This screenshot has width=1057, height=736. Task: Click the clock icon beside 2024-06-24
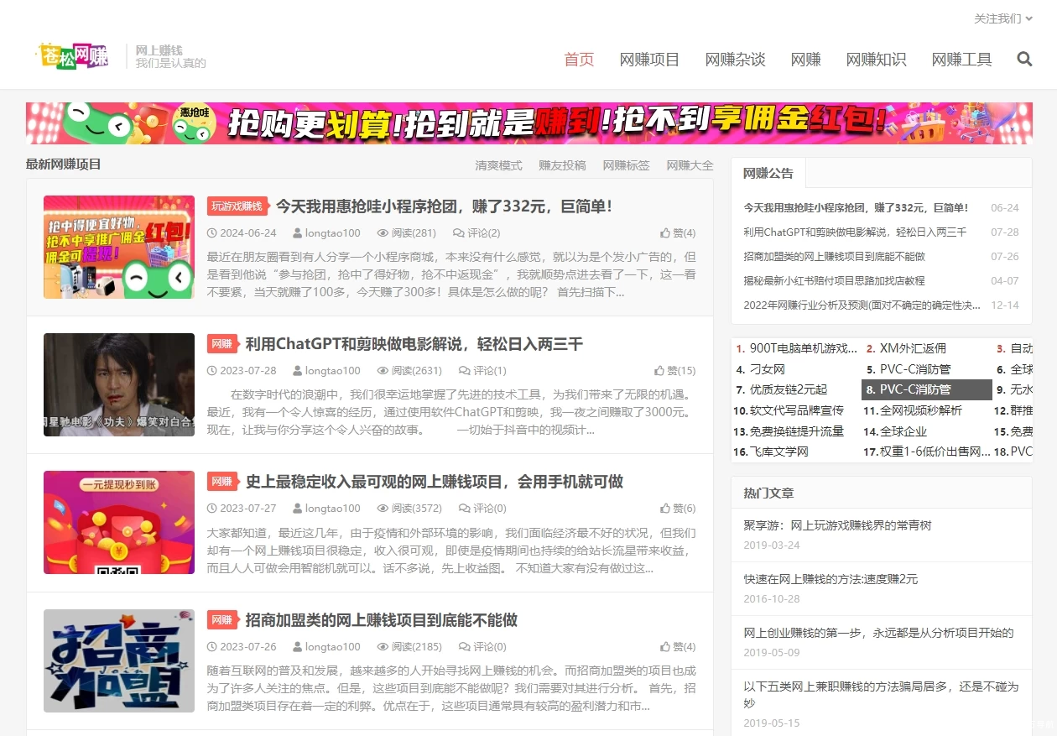[x=212, y=232]
